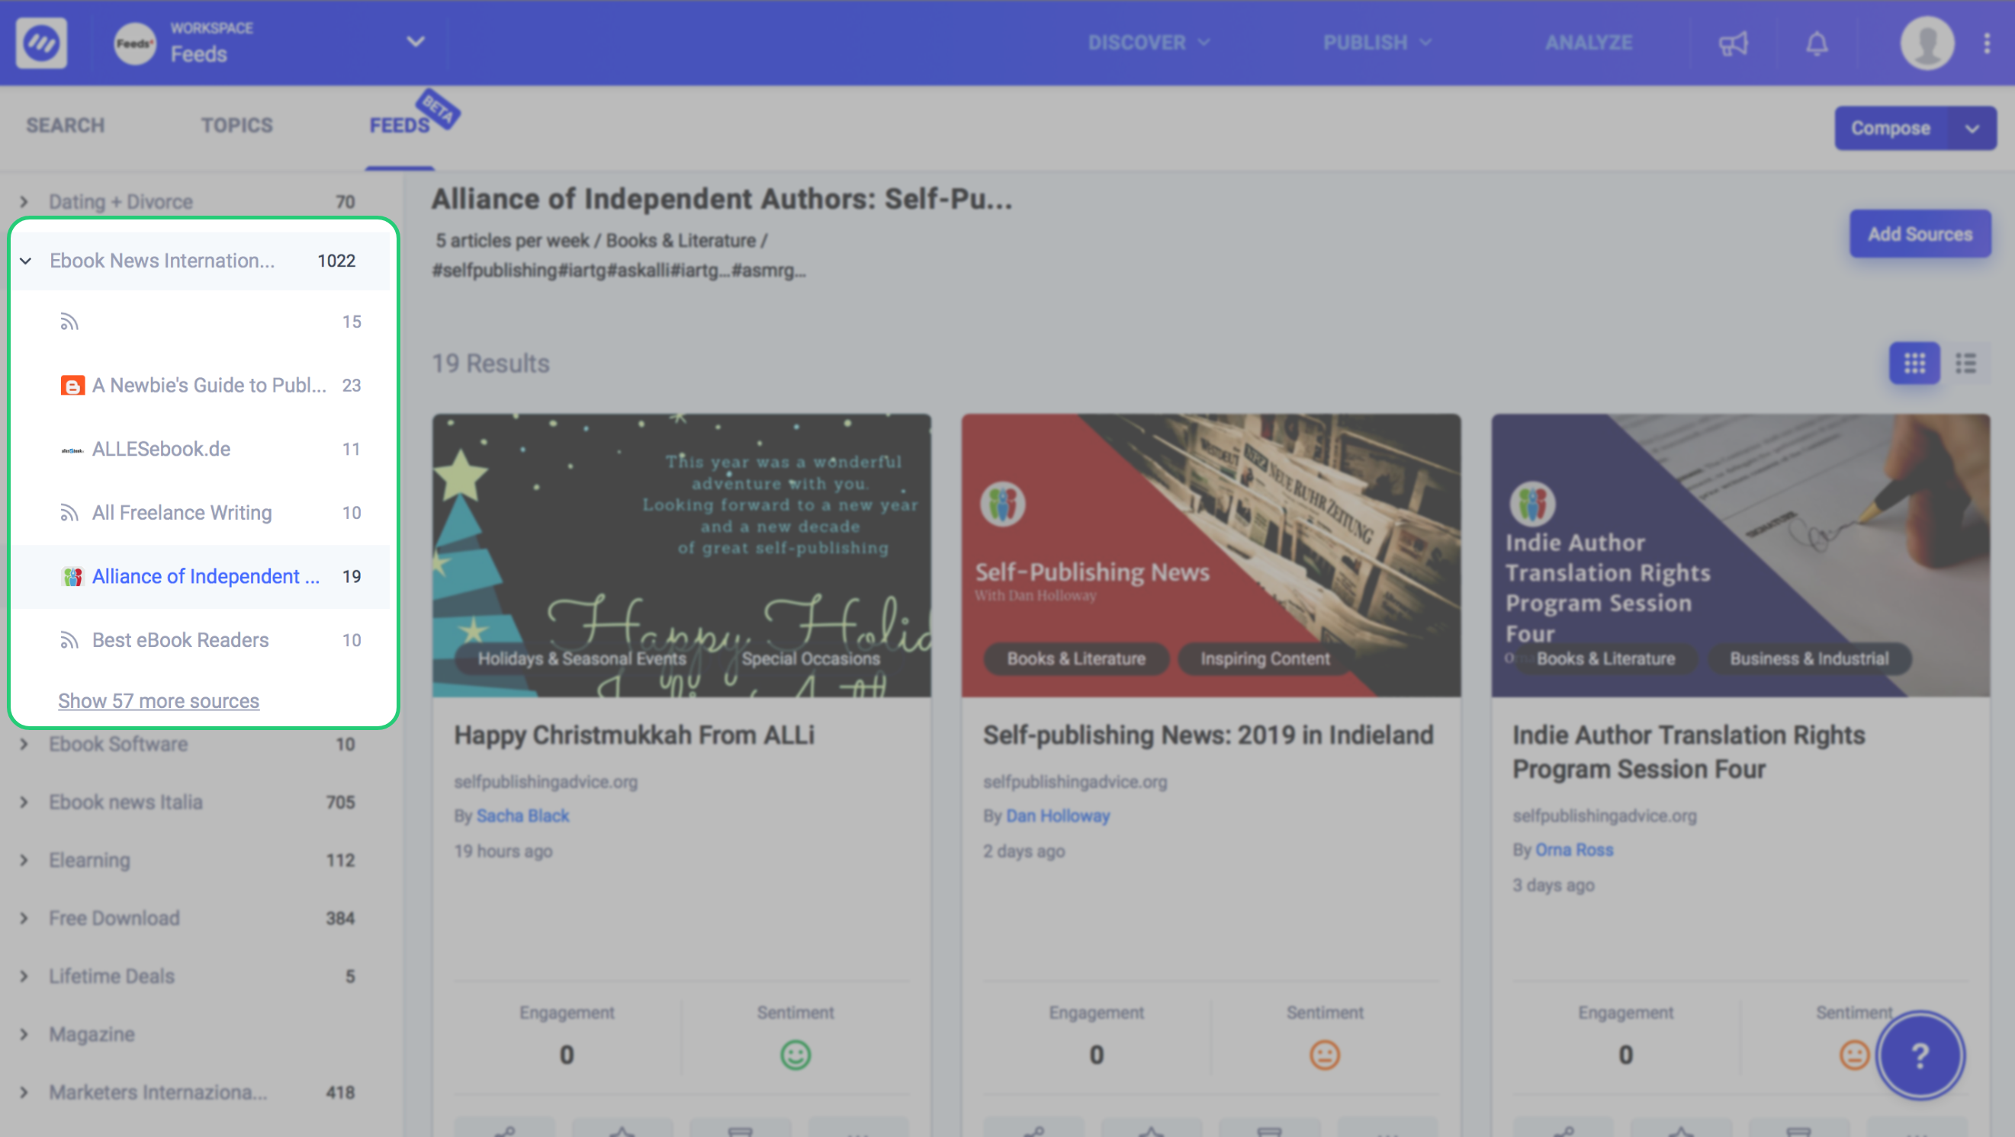
Task: Open the unnamed RSS feed with 15 items
Action: point(201,322)
